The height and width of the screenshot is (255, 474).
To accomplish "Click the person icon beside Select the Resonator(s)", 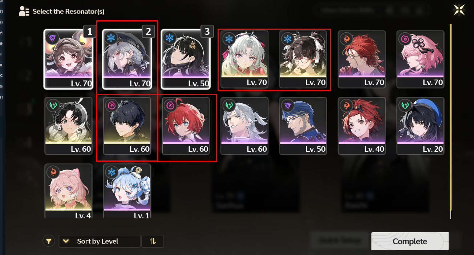I will (x=24, y=11).
